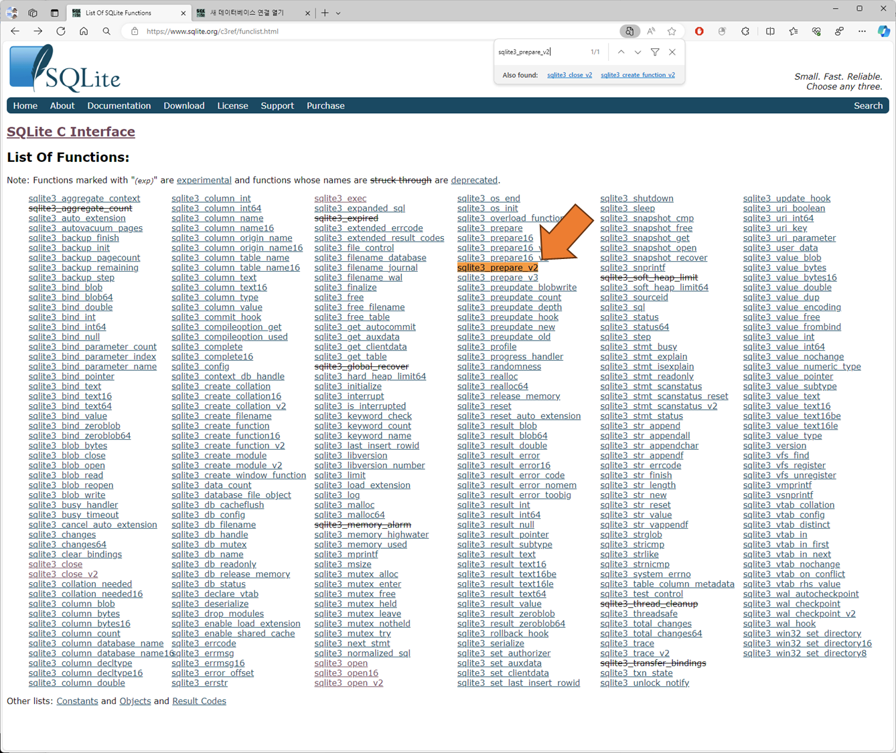The height and width of the screenshot is (753, 896).
Task: Open the sqlite3_open_v2 link
Action: pos(349,683)
